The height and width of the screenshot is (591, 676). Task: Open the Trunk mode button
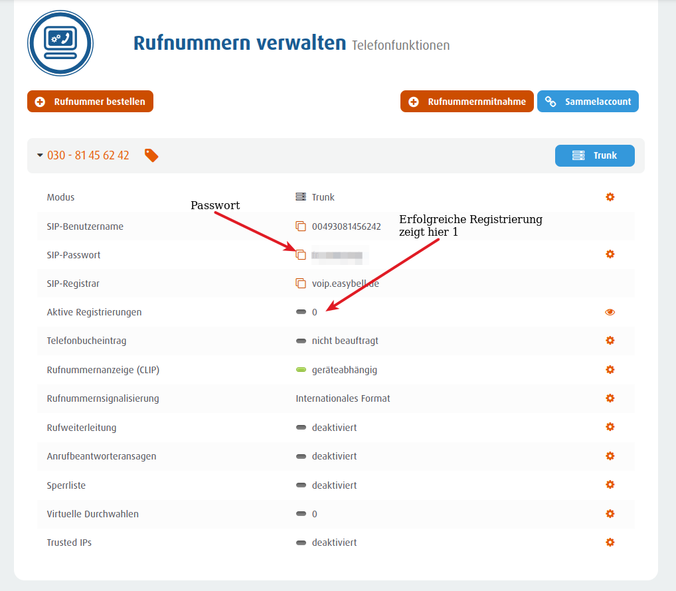(594, 155)
